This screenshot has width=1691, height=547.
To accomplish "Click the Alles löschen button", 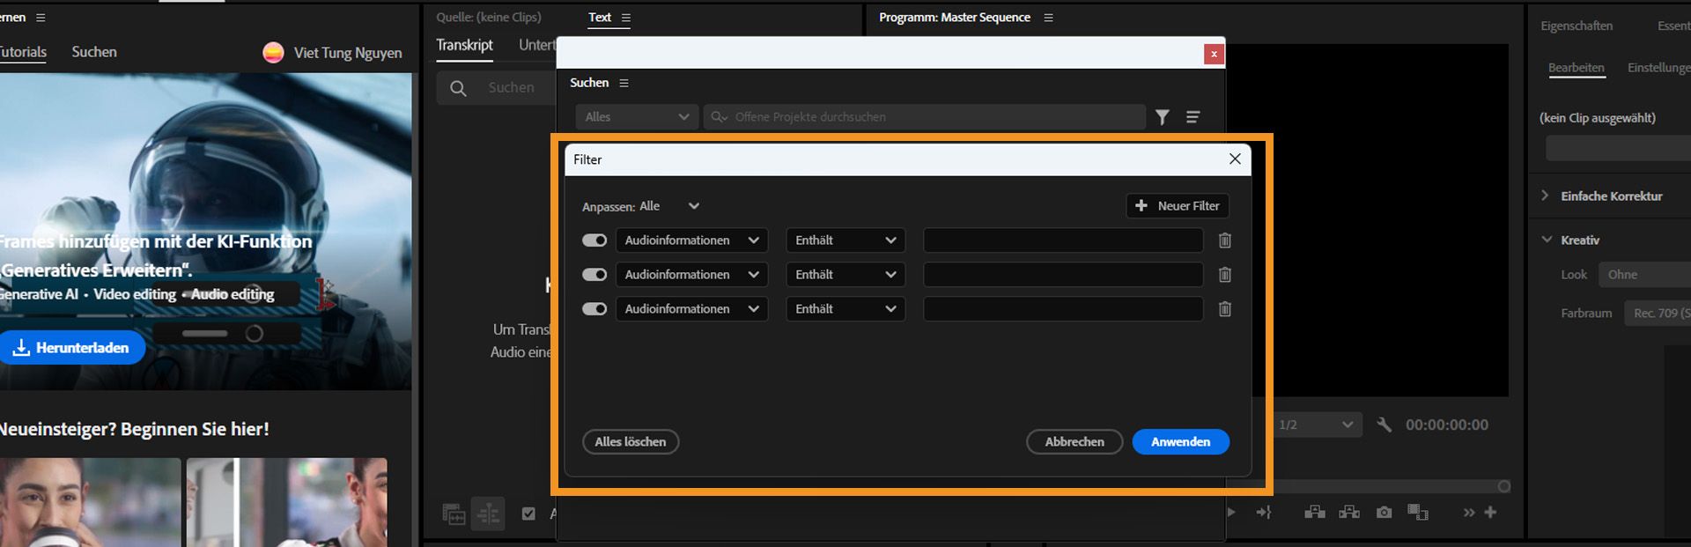I will tap(631, 442).
